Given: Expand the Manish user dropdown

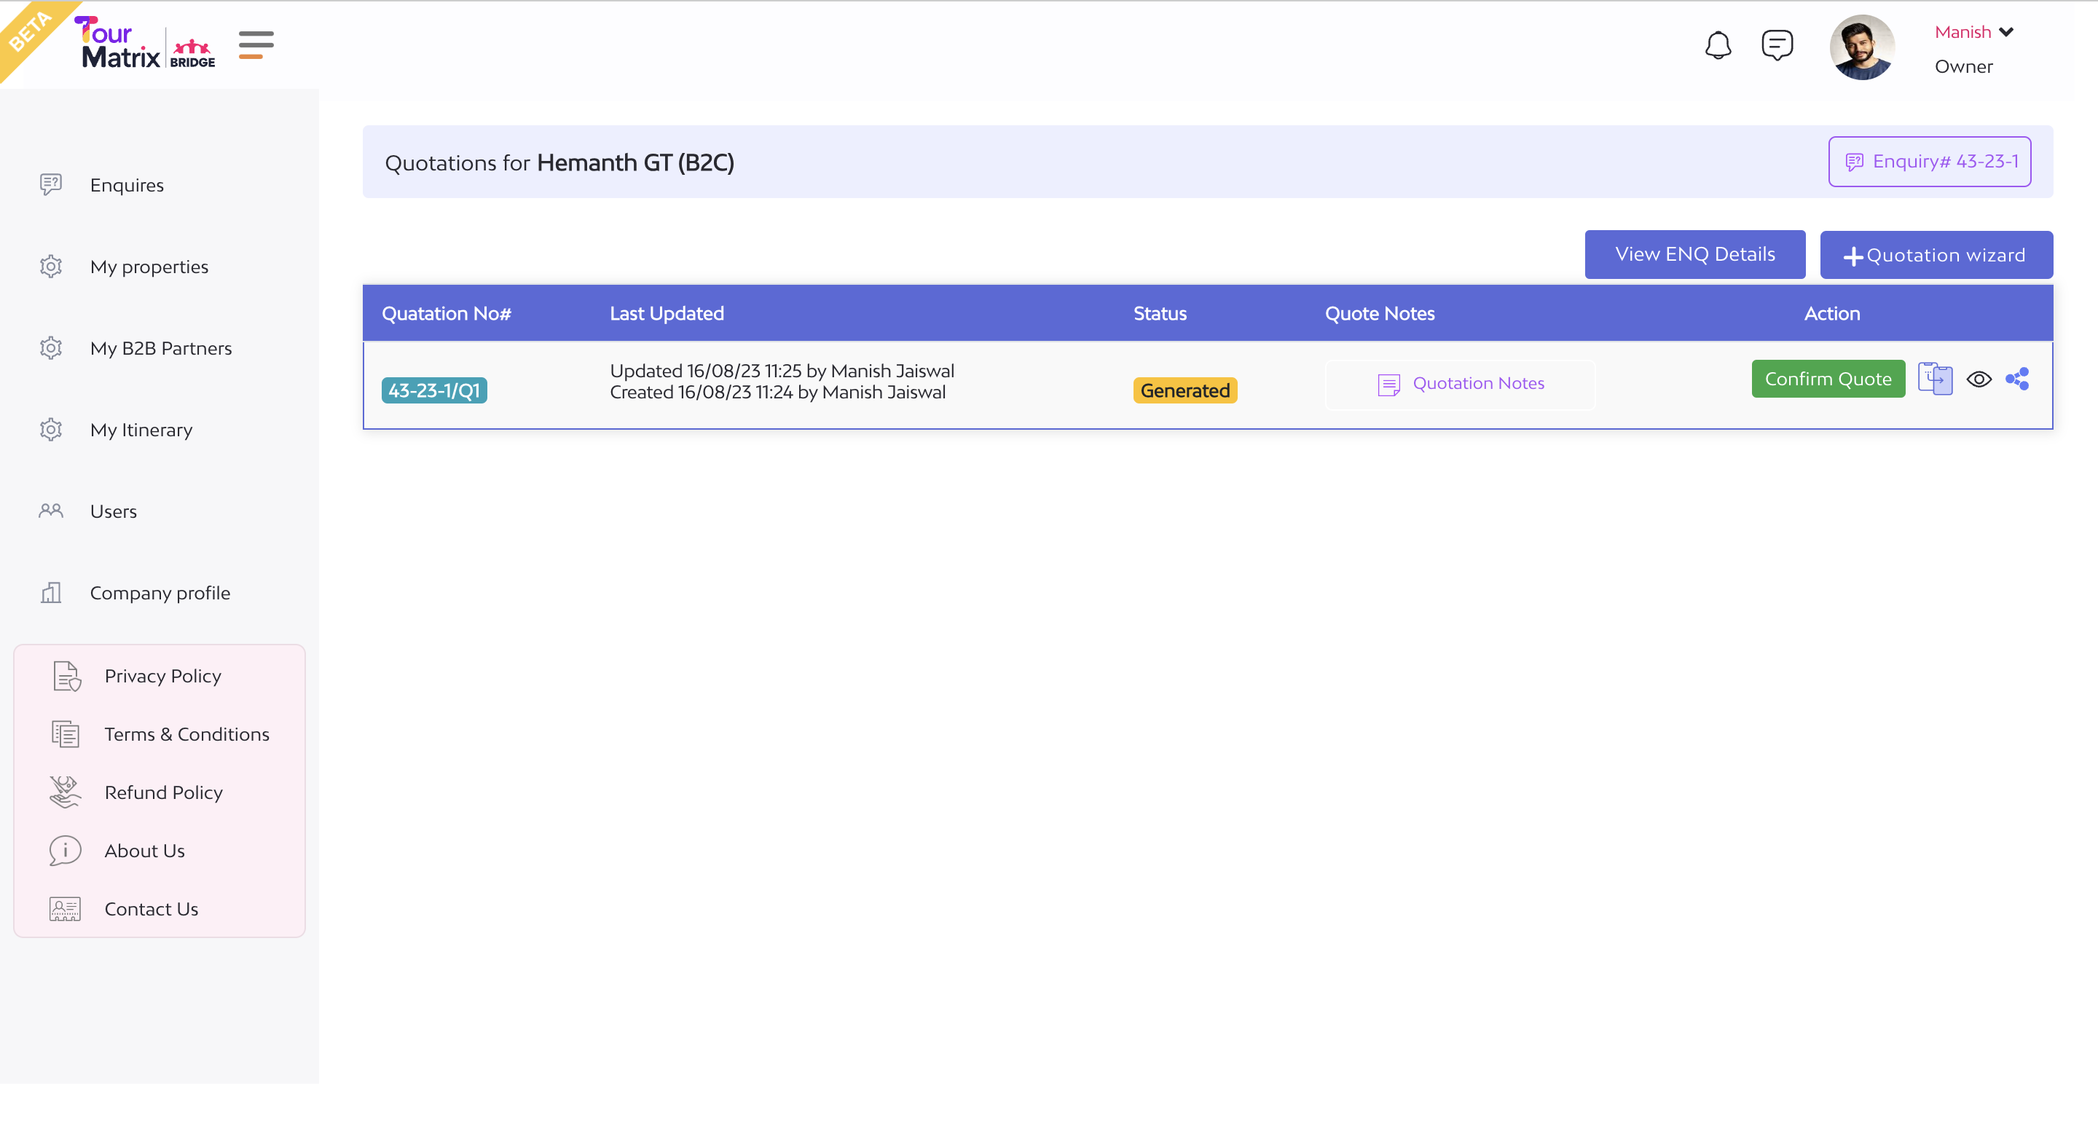Looking at the screenshot, I should click(1974, 33).
